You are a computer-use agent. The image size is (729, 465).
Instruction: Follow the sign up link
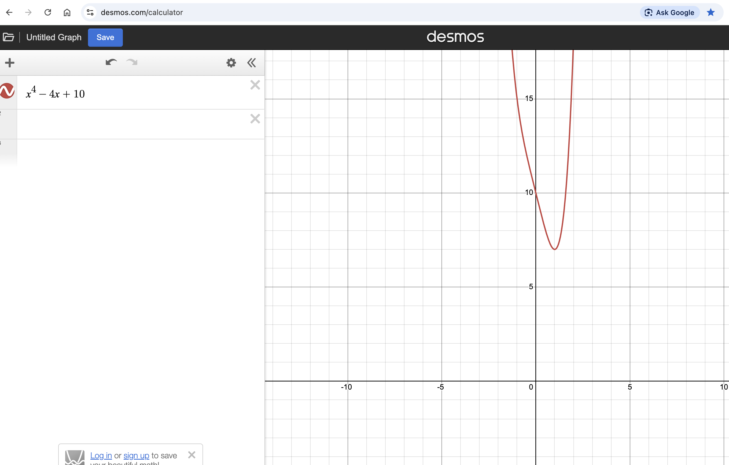pos(136,455)
